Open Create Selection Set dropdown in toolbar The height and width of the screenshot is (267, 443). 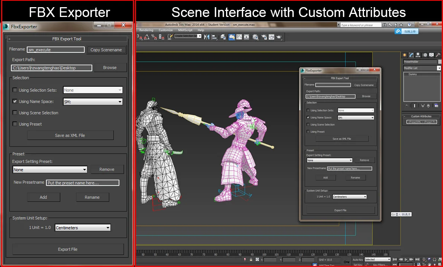188,36
